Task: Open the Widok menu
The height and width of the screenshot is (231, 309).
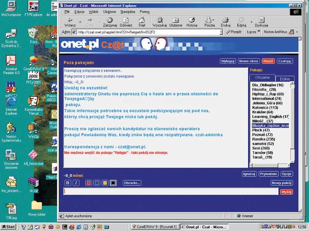Action: (94, 12)
